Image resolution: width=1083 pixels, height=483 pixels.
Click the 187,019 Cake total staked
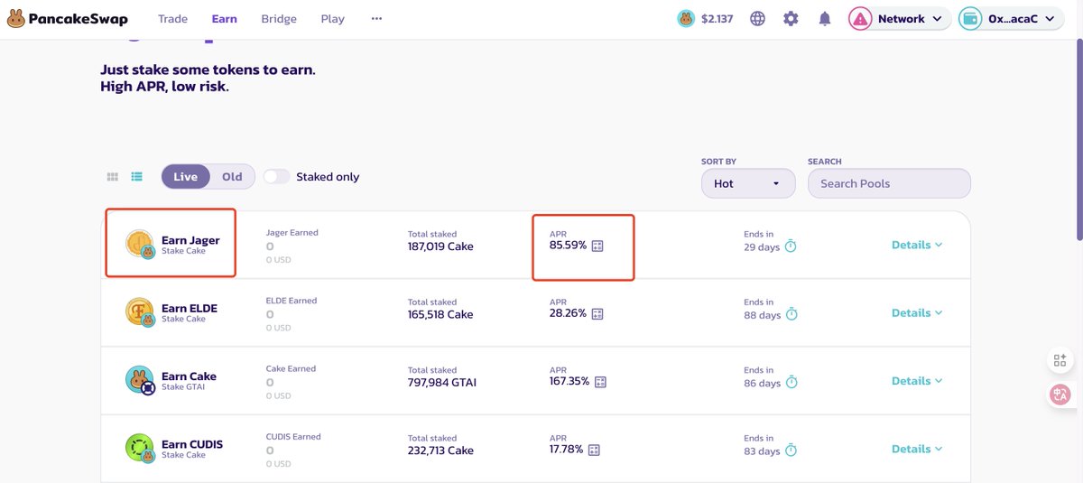pyautogui.click(x=440, y=246)
